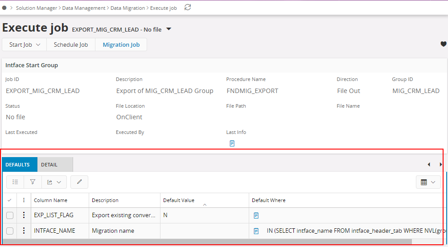Viewport: 448px width, 247px height.
Task: Check the INTFACE_NAME row checkbox
Action: point(10,231)
